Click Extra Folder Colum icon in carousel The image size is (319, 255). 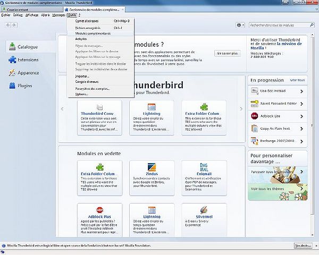click(x=204, y=107)
